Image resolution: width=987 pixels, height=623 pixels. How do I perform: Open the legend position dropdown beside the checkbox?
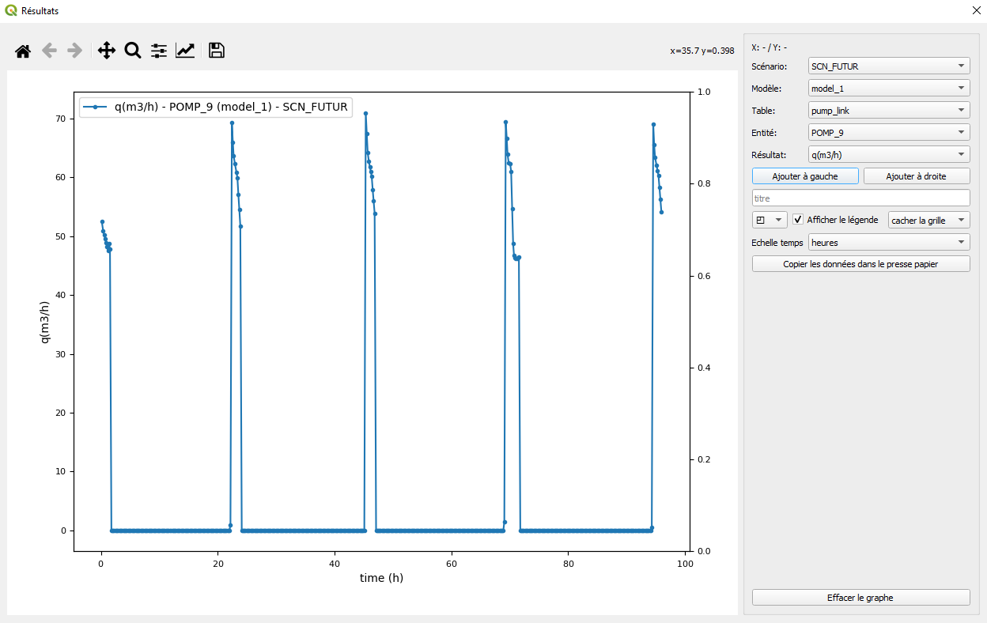tap(770, 220)
